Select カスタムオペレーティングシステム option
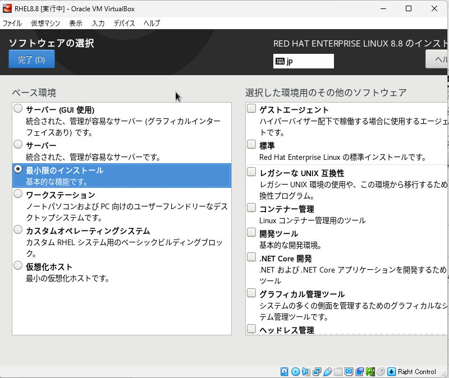This screenshot has width=449, height=378. point(18,229)
